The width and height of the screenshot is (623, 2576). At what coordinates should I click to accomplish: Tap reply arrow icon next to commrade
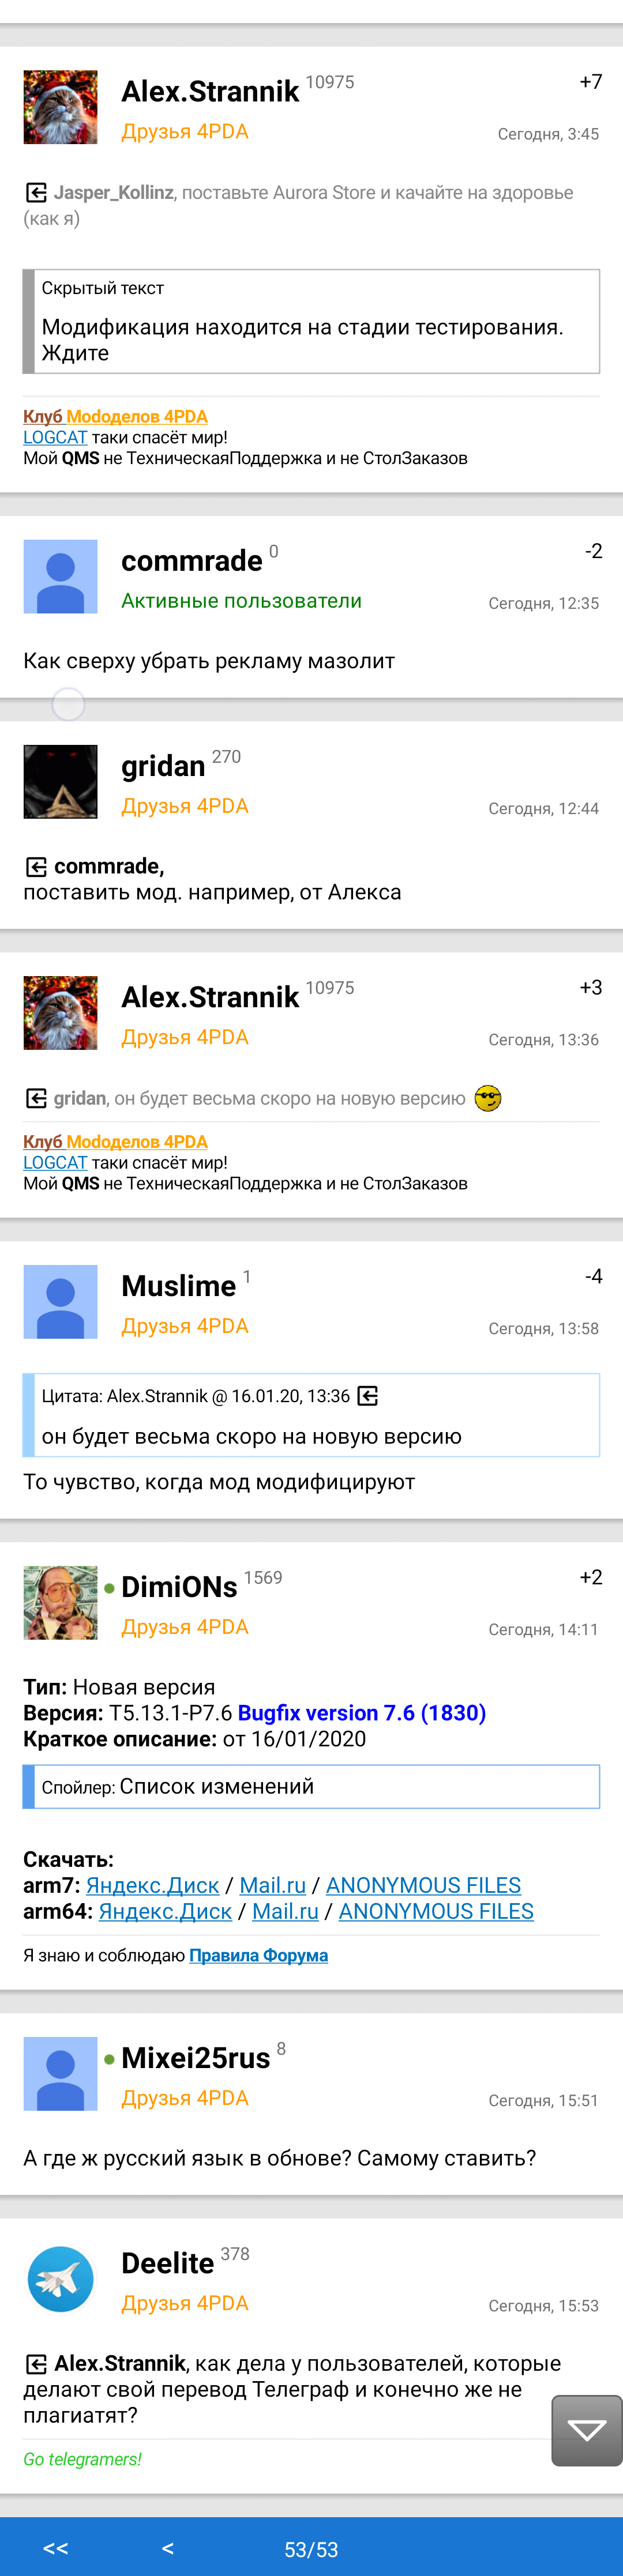point(36,866)
